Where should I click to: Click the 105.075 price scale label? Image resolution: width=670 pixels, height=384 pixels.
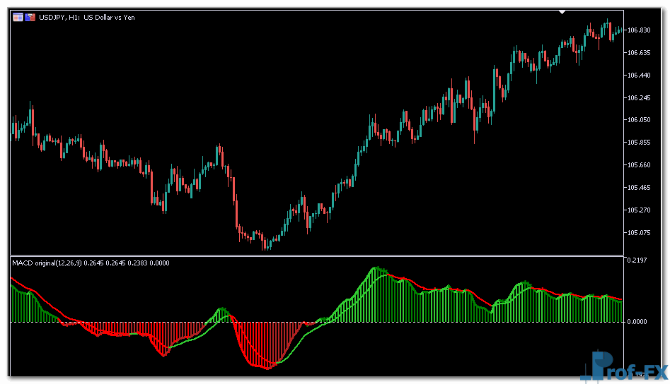639,232
